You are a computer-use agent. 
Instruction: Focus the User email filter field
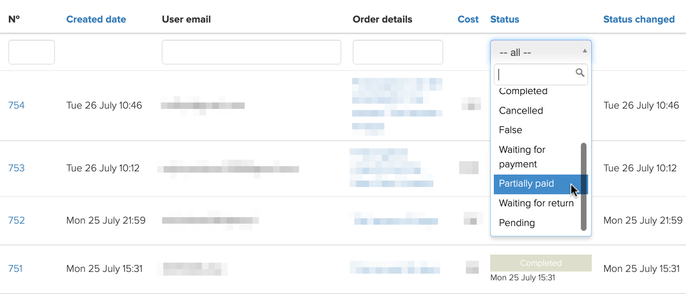pos(252,52)
